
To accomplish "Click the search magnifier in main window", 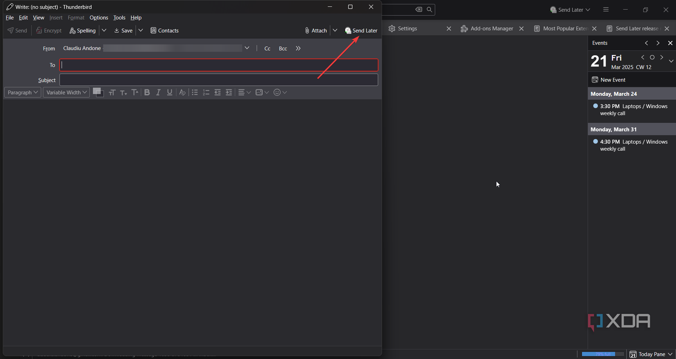I will (x=429, y=9).
